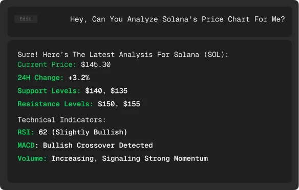The image size is (299, 190).
Task: Select the Volume label
Action: tap(32, 159)
